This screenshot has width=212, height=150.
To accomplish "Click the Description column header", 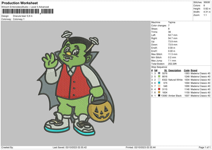I will pyautogui.click(x=175, y=70).
